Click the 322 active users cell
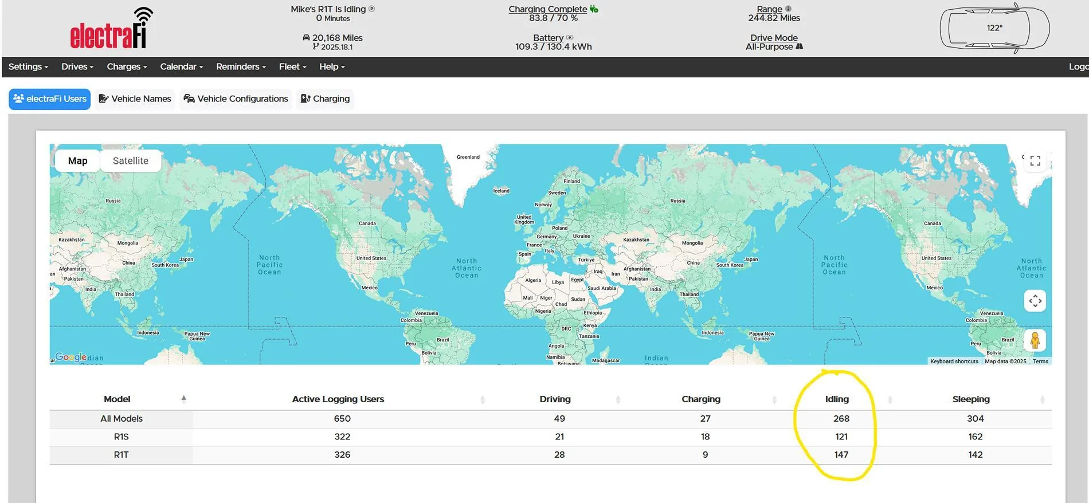Image resolution: width=1089 pixels, height=503 pixels. (x=342, y=437)
